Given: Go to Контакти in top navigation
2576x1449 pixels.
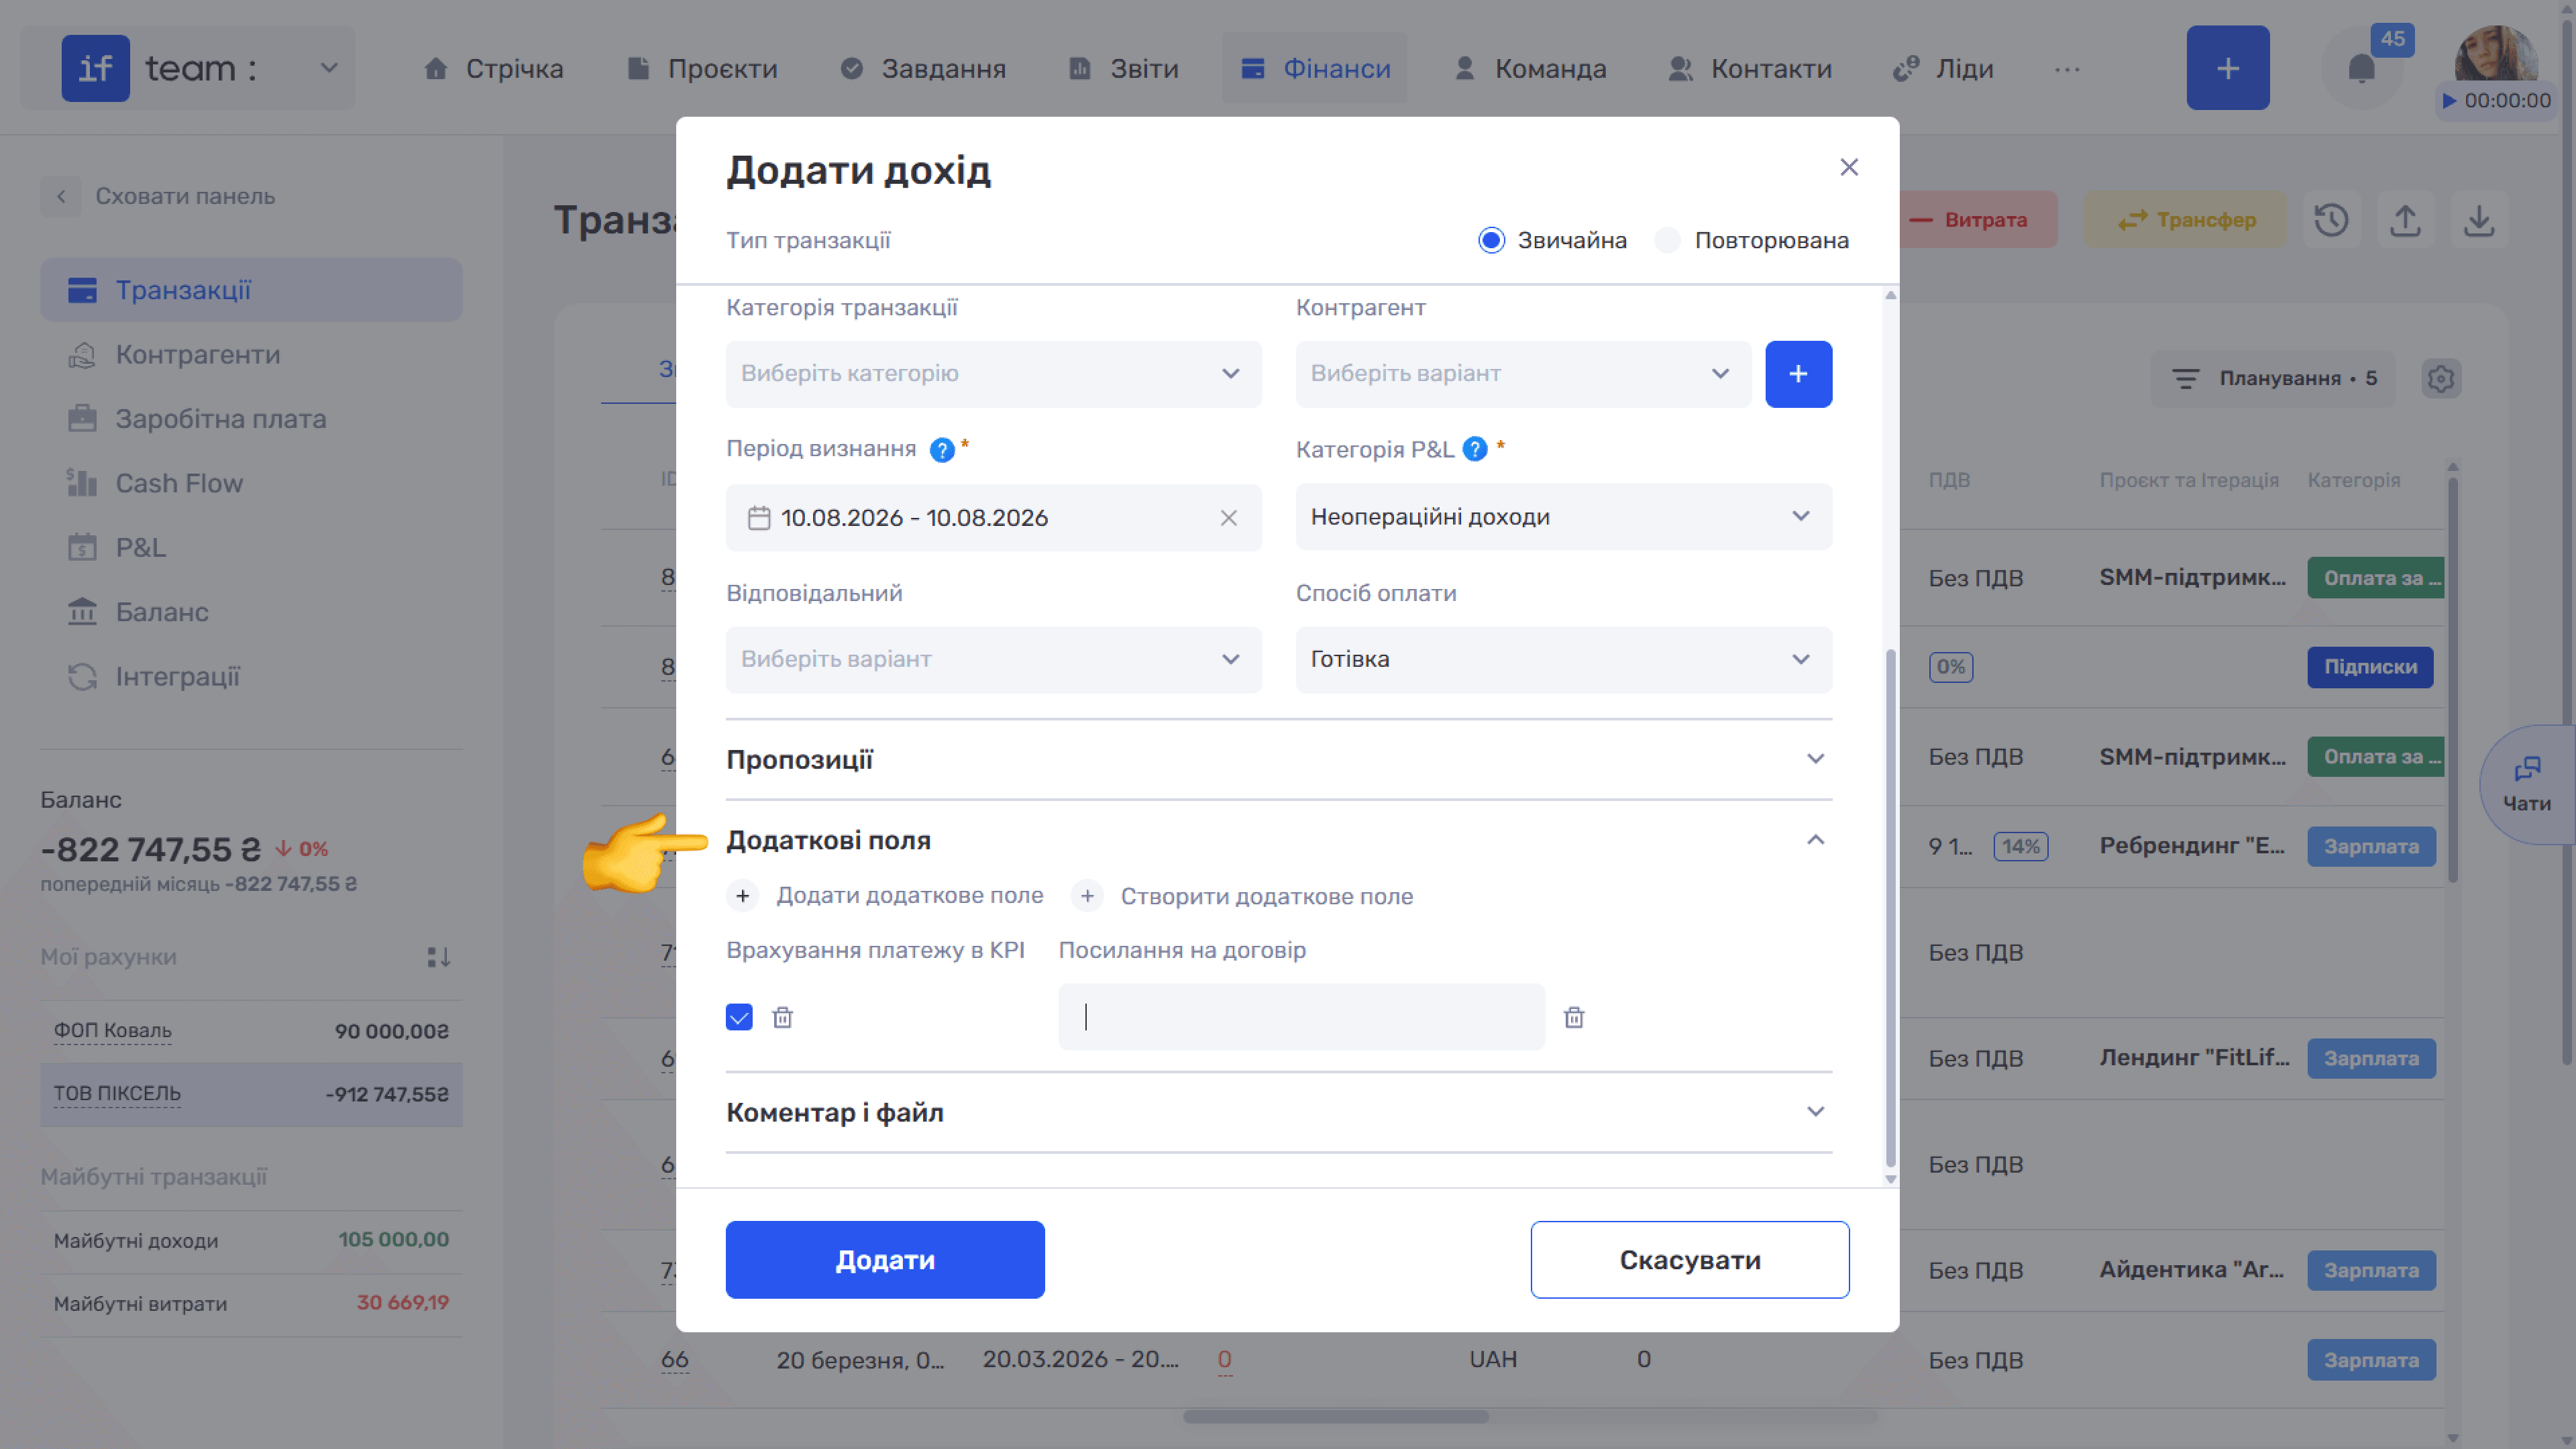Looking at the screenshot, I should tap(1750, 69).
